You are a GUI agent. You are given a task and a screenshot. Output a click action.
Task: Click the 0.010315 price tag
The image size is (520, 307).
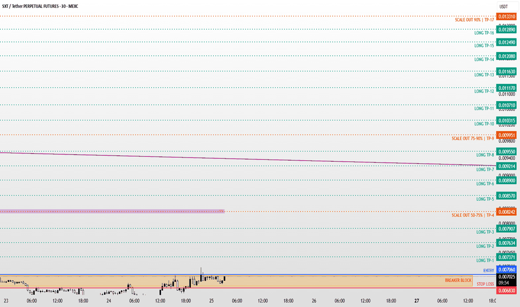(507, 121)
